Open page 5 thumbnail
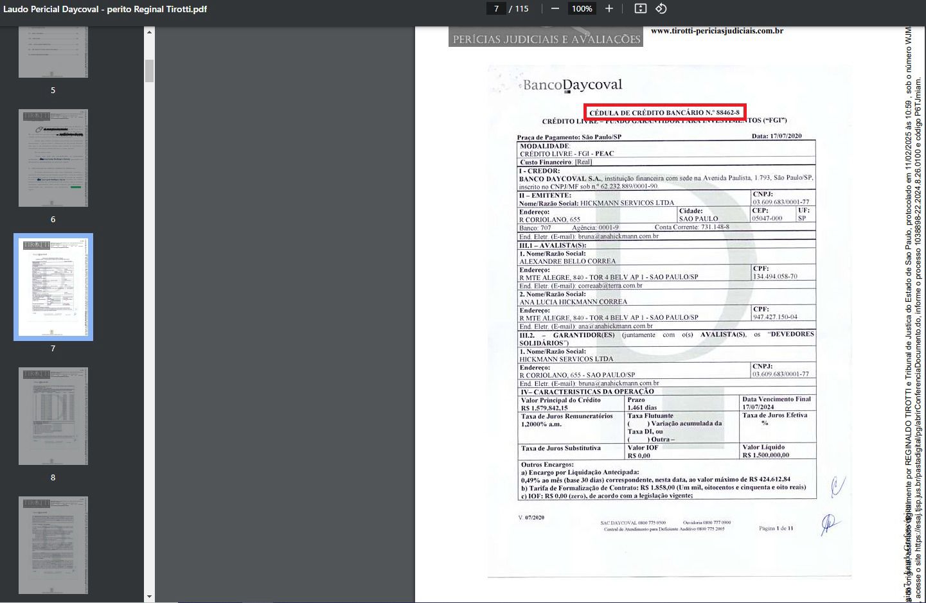This screenshot has height=603, width=926. coord(53,52)
